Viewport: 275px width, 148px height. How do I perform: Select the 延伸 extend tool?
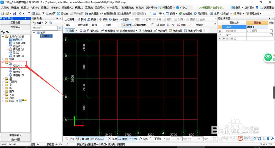[125, 19]
